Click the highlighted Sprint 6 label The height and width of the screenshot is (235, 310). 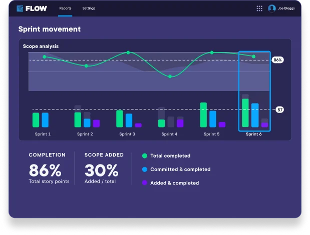click(253, 134)
